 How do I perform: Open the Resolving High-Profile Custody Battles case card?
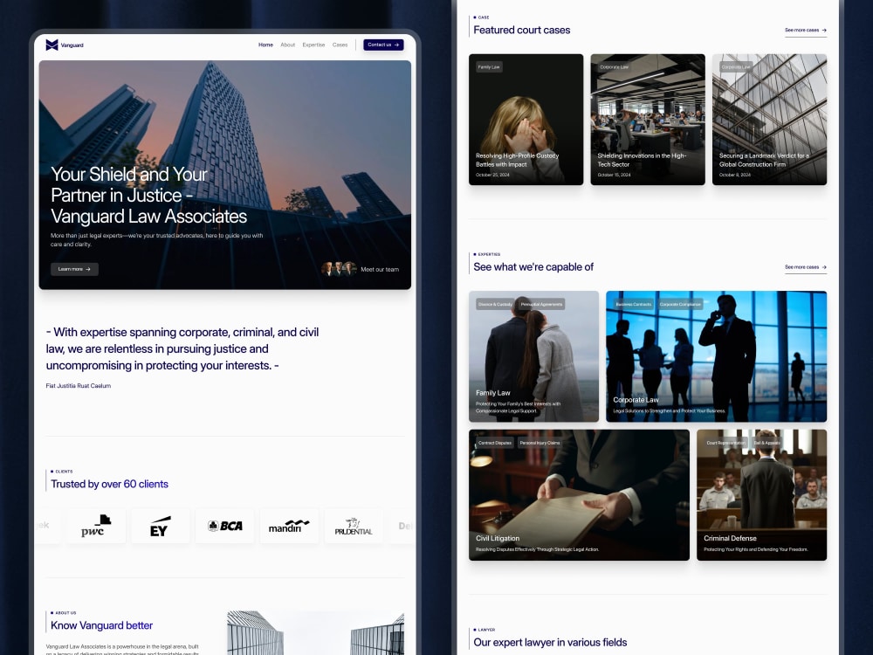pyautogui.click(x=526, y=119)
